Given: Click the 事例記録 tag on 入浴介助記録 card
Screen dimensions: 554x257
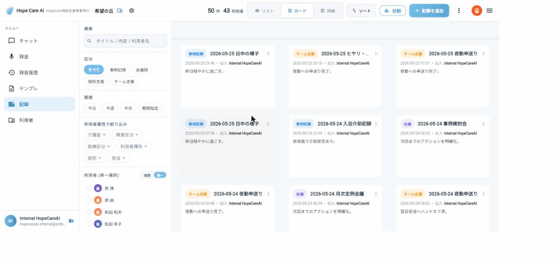Looking at the screenshot, I should pyautogui.click(x=304, y=124).
